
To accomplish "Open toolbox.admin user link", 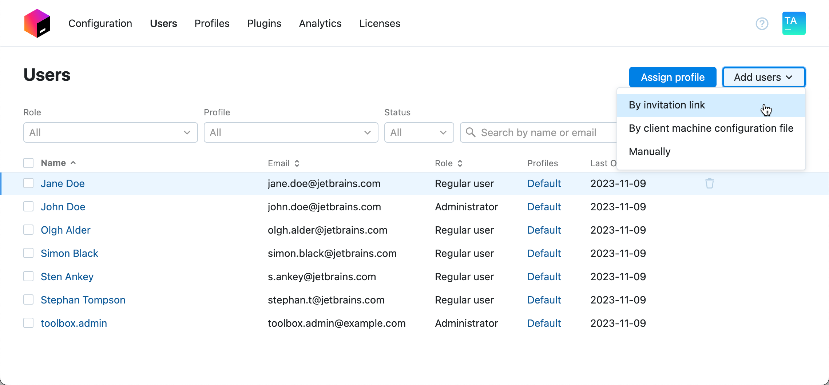I will (x=74, y=323).
